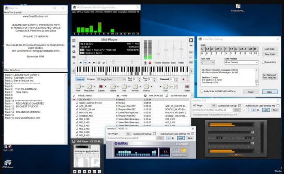Toggle the dot button beside the Pitch knob
This screenshot has width=284, height=174.
pyautogui.click(x=83, y=87)
